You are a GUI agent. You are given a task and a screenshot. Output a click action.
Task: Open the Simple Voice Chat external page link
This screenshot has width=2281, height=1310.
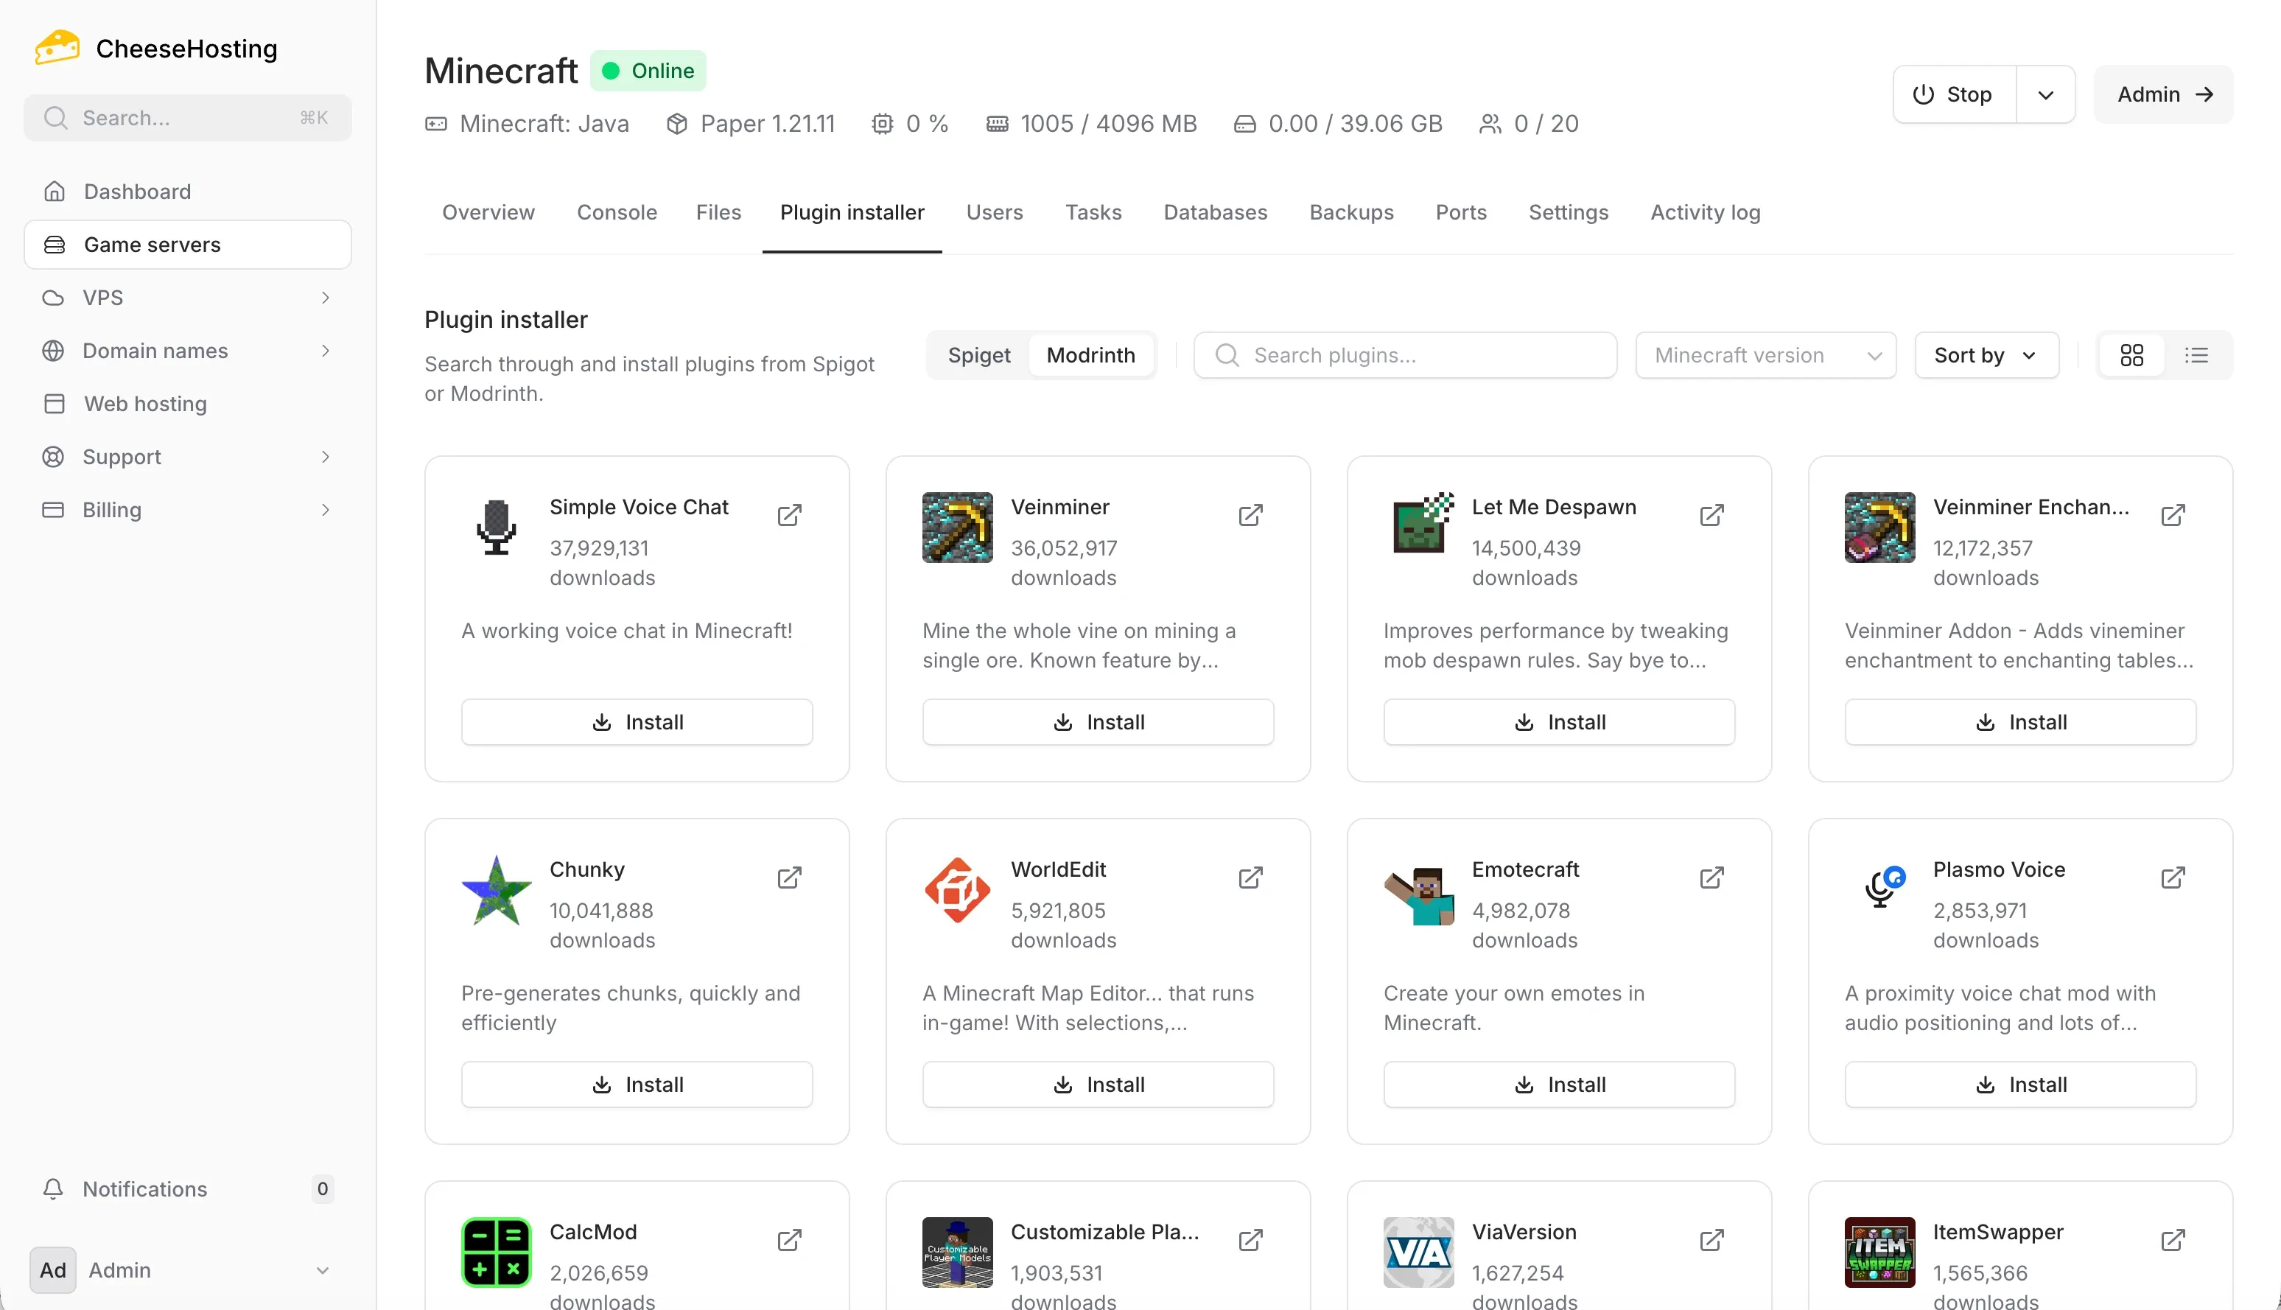click(790, 514)
